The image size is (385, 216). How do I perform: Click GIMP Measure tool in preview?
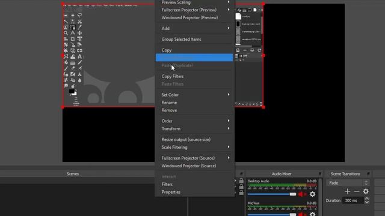click(73, 33)
